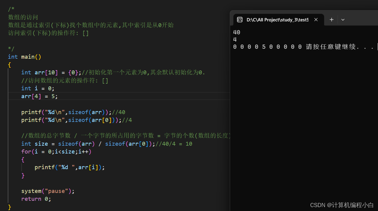Click the "//40/4 = 10" trailing comment
This screenshot has height=211, width=378.
pos(174,144)
